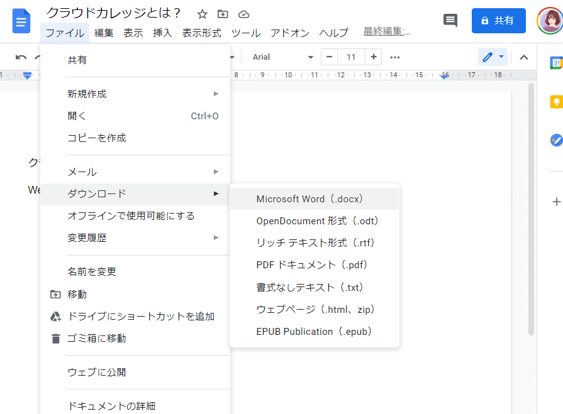Open the comment history panel
563x414 pixels.
(x=450, y=20)
